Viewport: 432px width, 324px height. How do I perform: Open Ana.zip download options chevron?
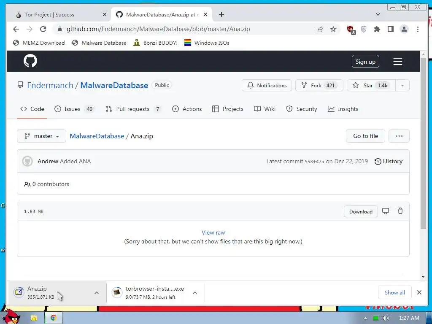[x=97, y=293]
